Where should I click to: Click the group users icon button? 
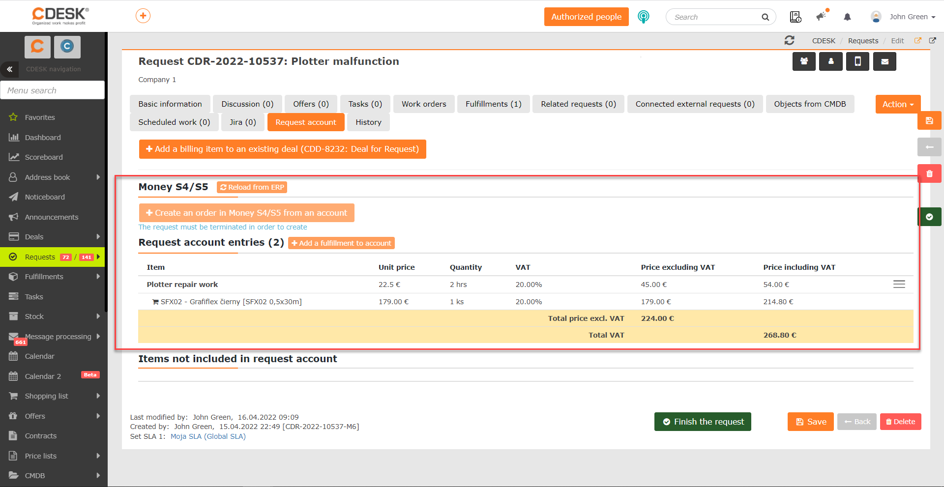pyautogui.click(x=804, y=61)
